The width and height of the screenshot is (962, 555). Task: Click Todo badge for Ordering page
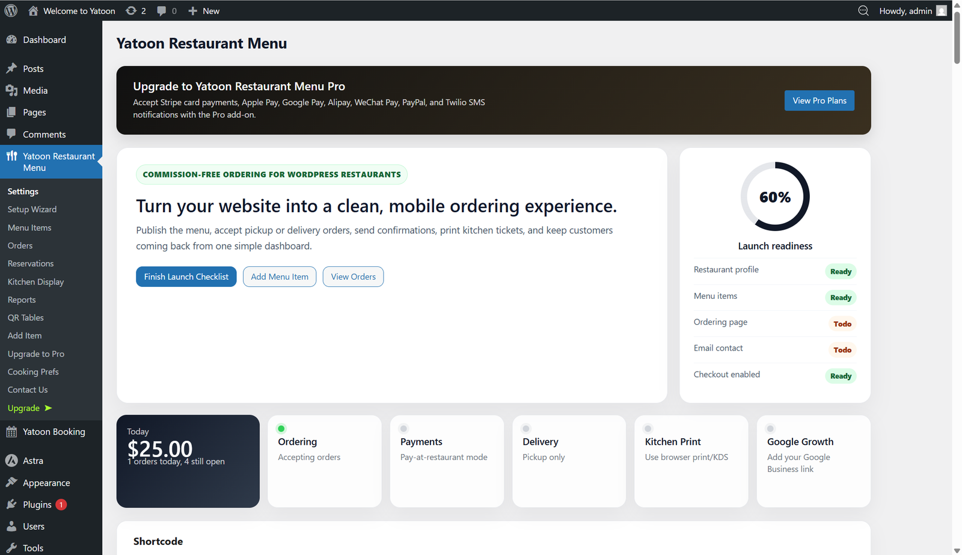coord(842,323)
